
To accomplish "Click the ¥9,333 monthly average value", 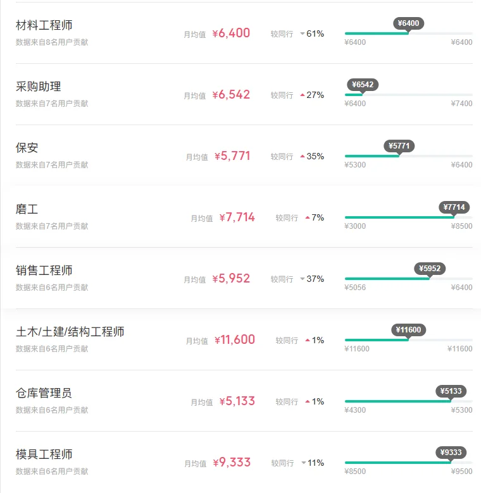I will pos(232,463).
